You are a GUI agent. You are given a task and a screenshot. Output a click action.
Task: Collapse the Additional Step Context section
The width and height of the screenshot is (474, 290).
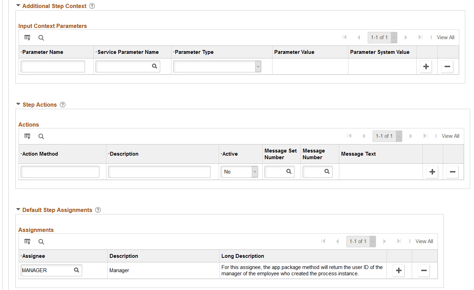[18, 6]
